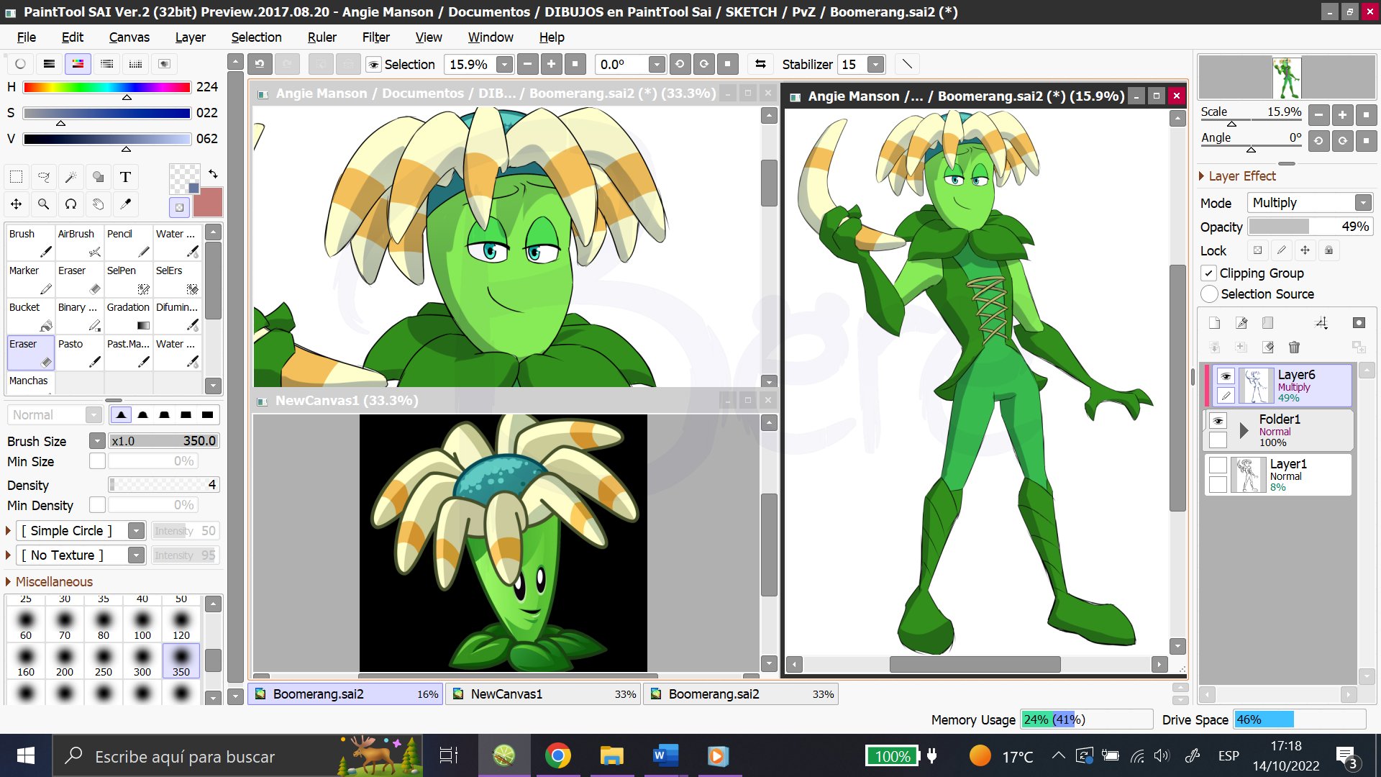Open Google Chrome from the taskbar
The image size is (1381, 777).
[x=559, y=756]
